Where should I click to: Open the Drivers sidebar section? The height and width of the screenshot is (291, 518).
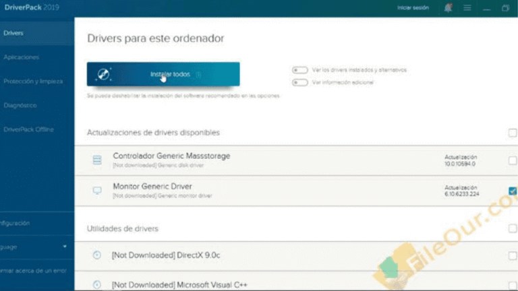(37, 33)
